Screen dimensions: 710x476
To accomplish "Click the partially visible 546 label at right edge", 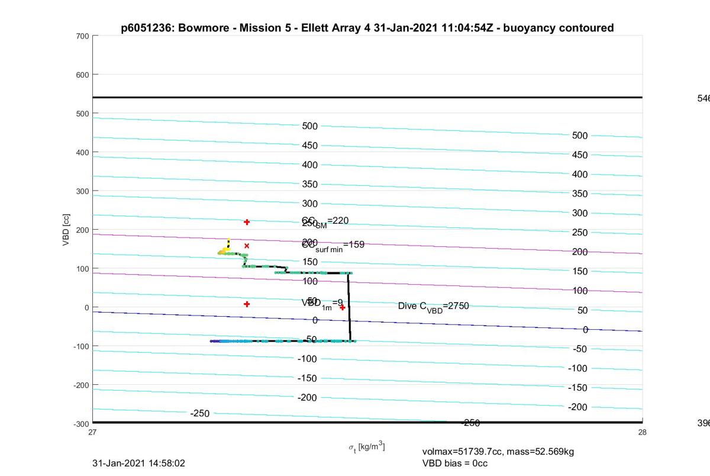I will (x=703, y=98).
